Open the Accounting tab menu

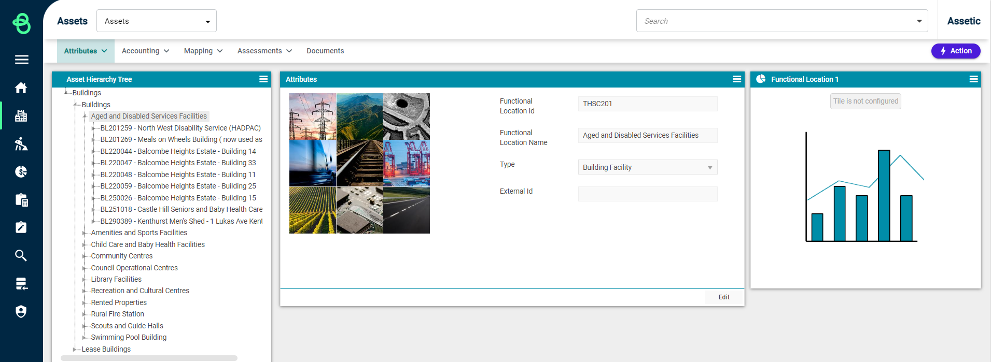click(146, 51)
